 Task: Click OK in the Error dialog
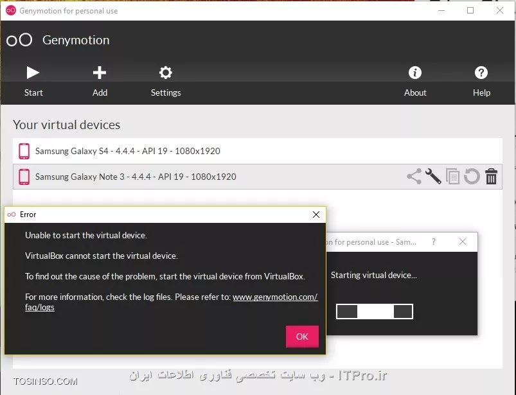click(302, 337)
